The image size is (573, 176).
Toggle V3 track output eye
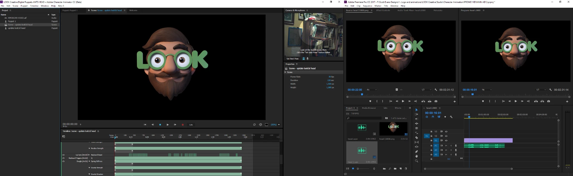tap(446, 132)
